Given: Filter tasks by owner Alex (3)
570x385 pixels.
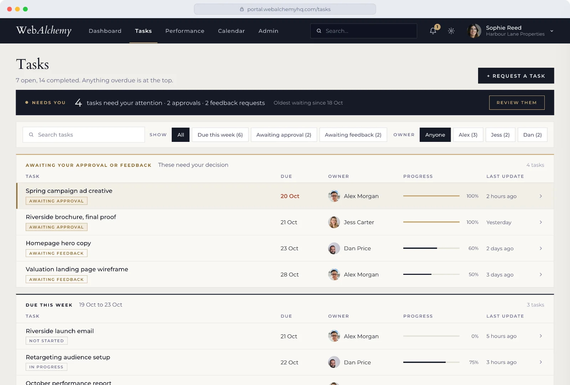Looking at the screenshot, I should point(468,135).
